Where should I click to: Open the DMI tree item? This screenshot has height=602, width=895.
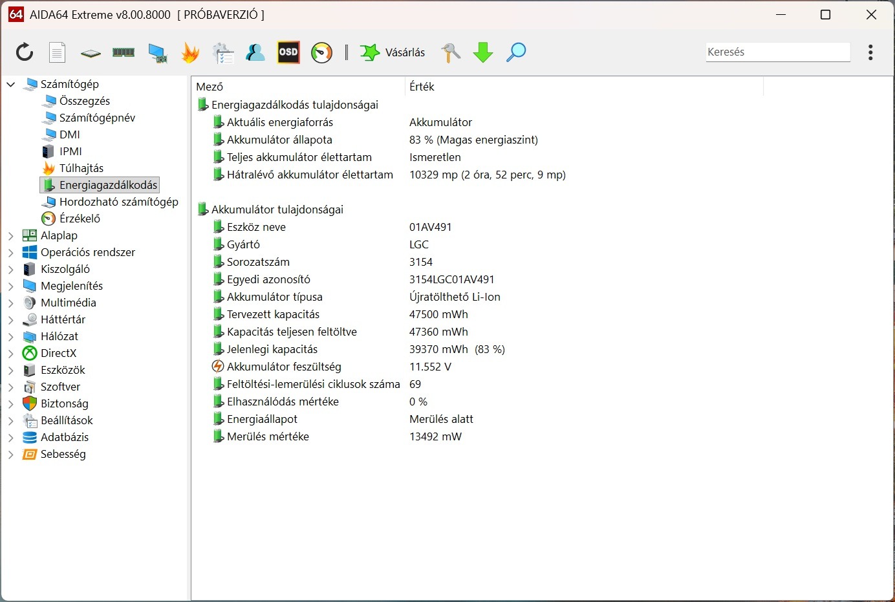point(70,134)
